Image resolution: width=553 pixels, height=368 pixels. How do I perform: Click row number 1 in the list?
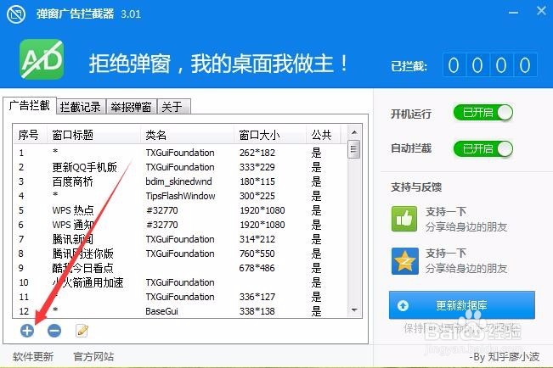(22, 153)
